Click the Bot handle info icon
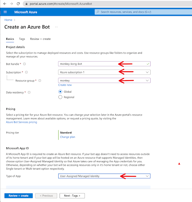 pos(24,64)
